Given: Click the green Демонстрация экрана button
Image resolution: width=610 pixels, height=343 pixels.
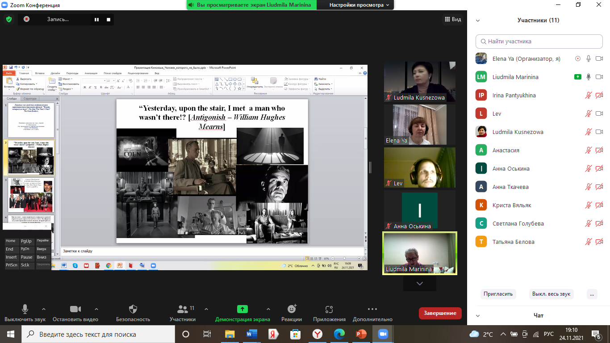Looking at the screenshot, I should (242, 313).
